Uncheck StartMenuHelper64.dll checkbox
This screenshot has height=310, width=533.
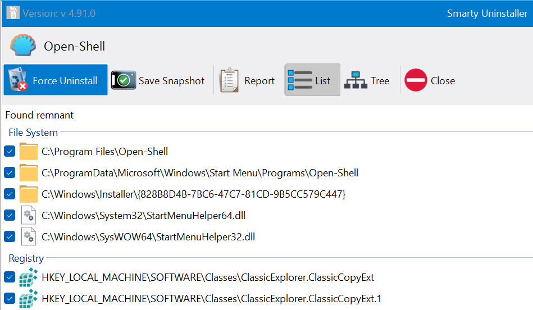click(x=10, y=215)
